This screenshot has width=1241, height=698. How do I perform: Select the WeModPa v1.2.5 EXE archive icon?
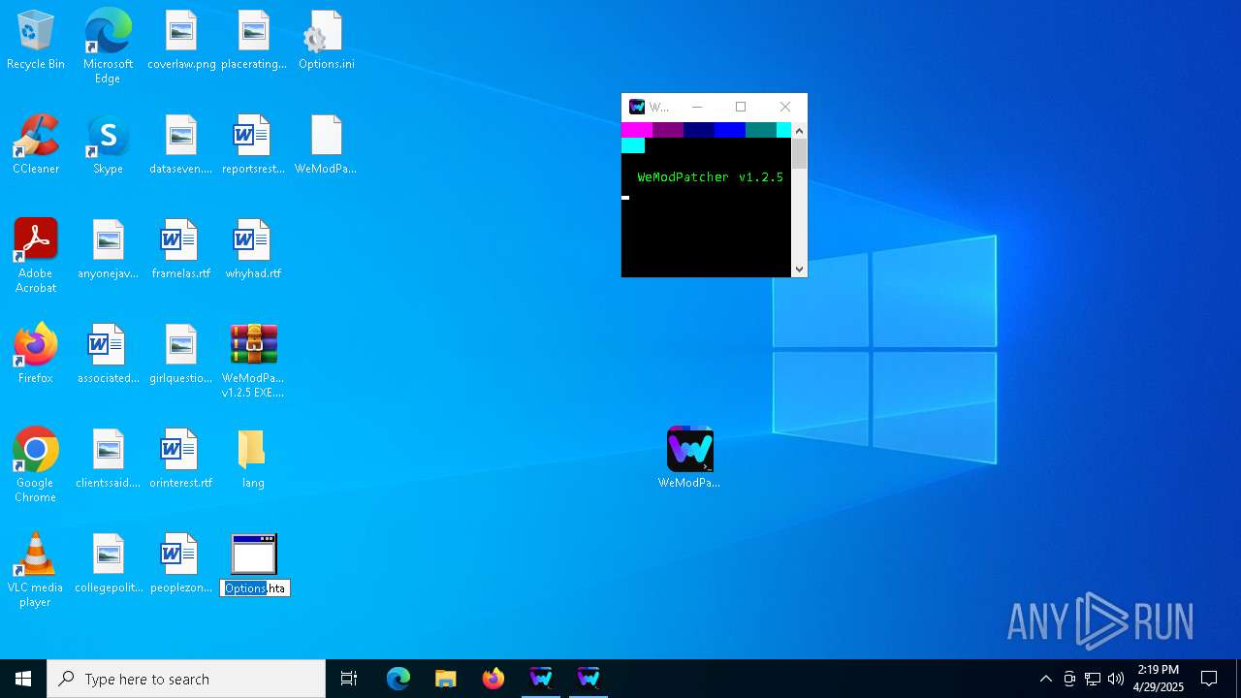(253, 361)
